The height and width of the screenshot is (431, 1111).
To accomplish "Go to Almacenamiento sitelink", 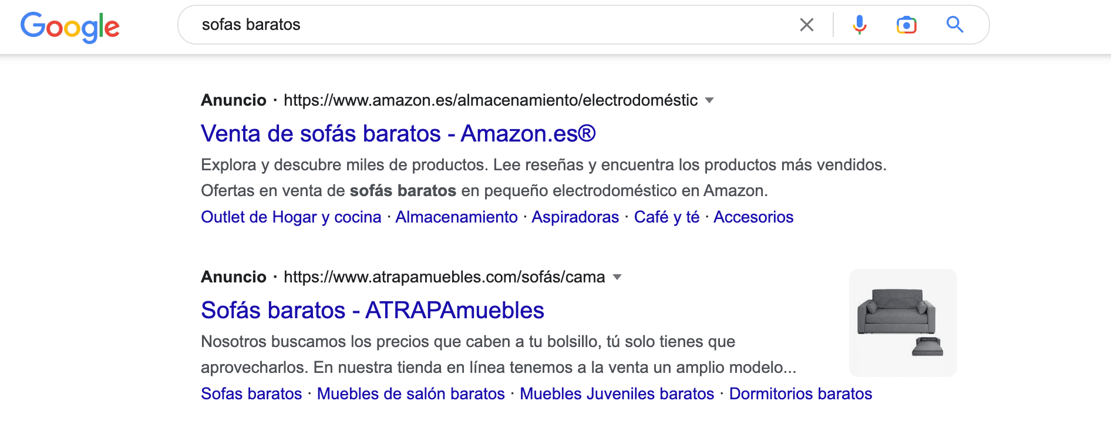I will click(x=456, y=217).
